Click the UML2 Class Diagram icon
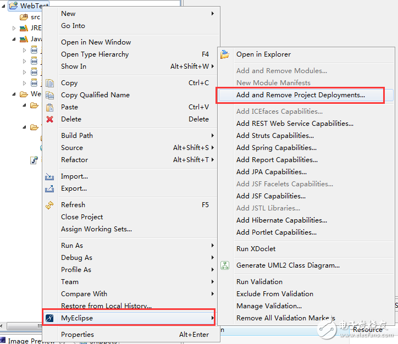 pyautogui.click(x=225, y=265)
